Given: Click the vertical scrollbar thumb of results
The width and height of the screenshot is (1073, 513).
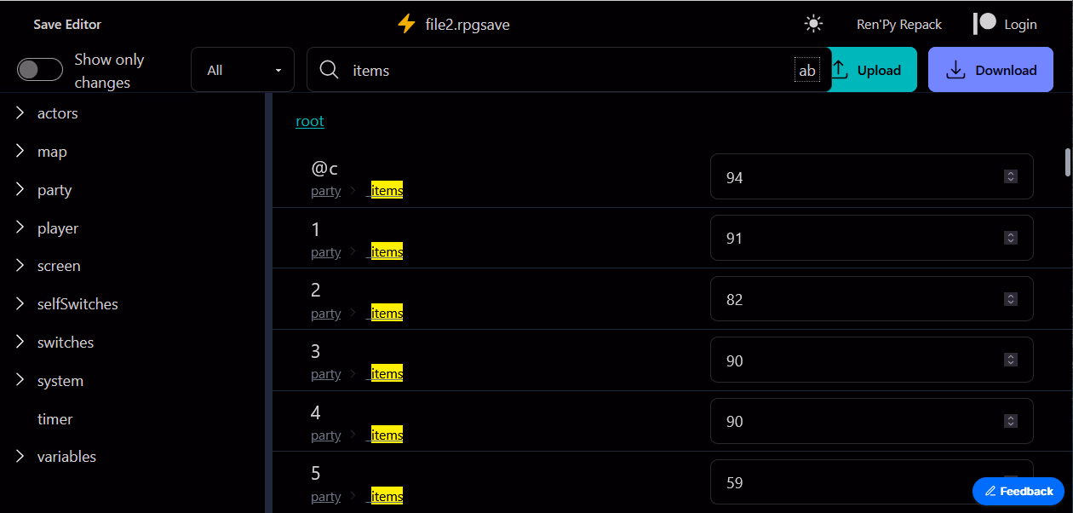Looking at the screenshot, I should [1068, 162].
